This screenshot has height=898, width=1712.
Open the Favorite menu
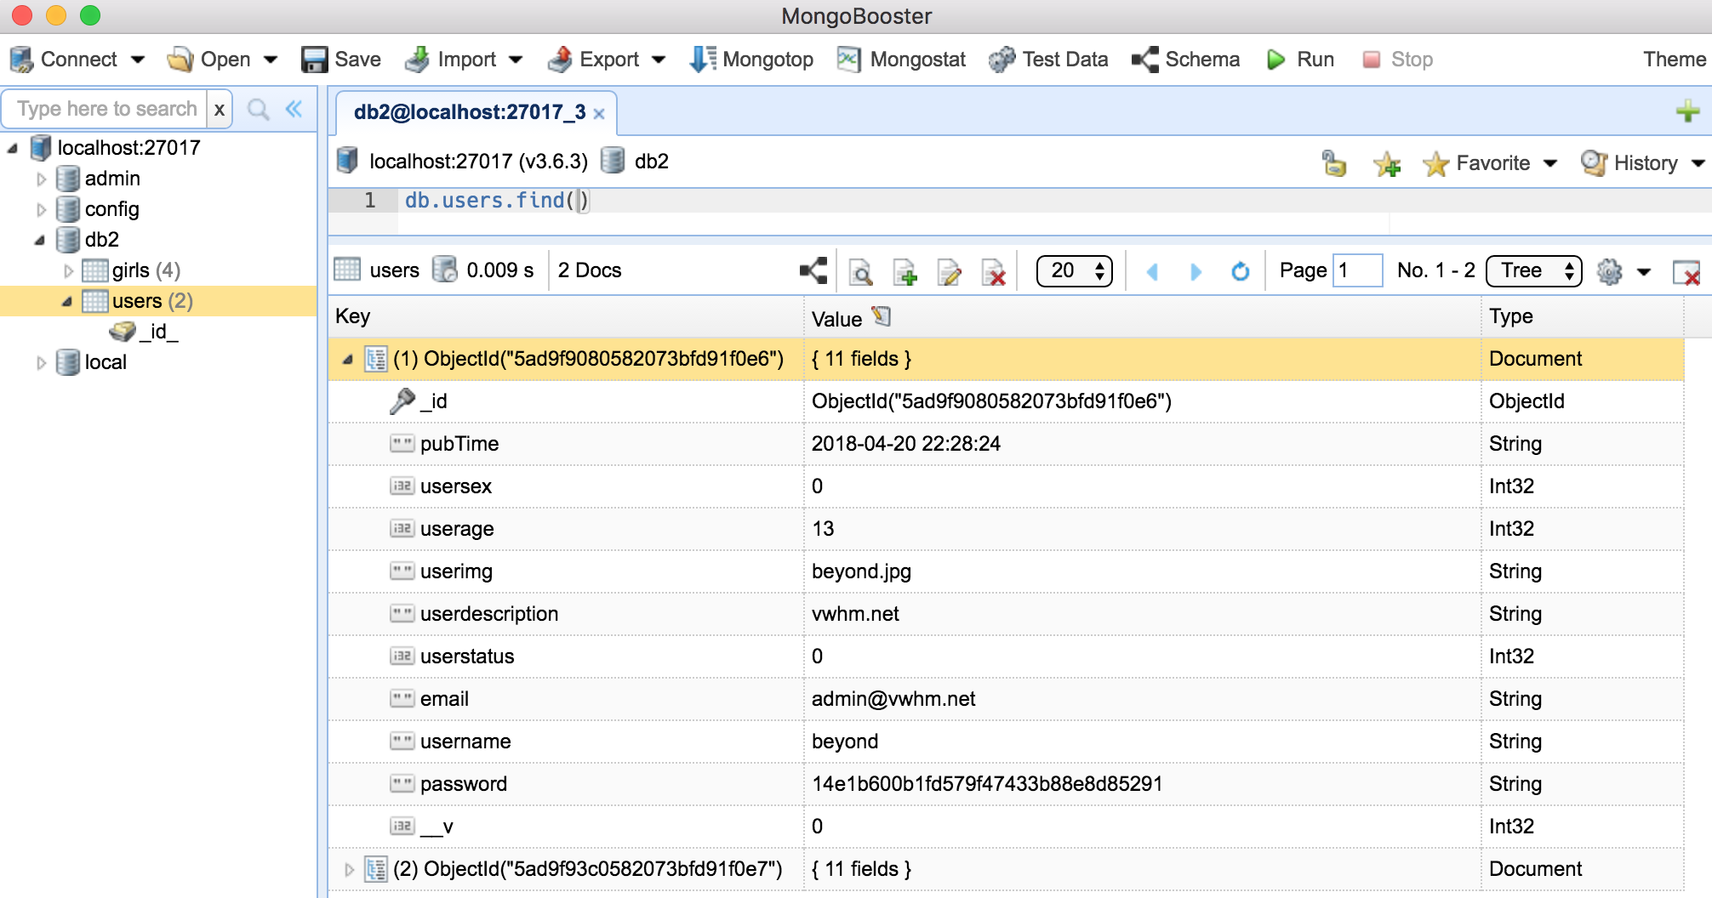(1490, 163)
